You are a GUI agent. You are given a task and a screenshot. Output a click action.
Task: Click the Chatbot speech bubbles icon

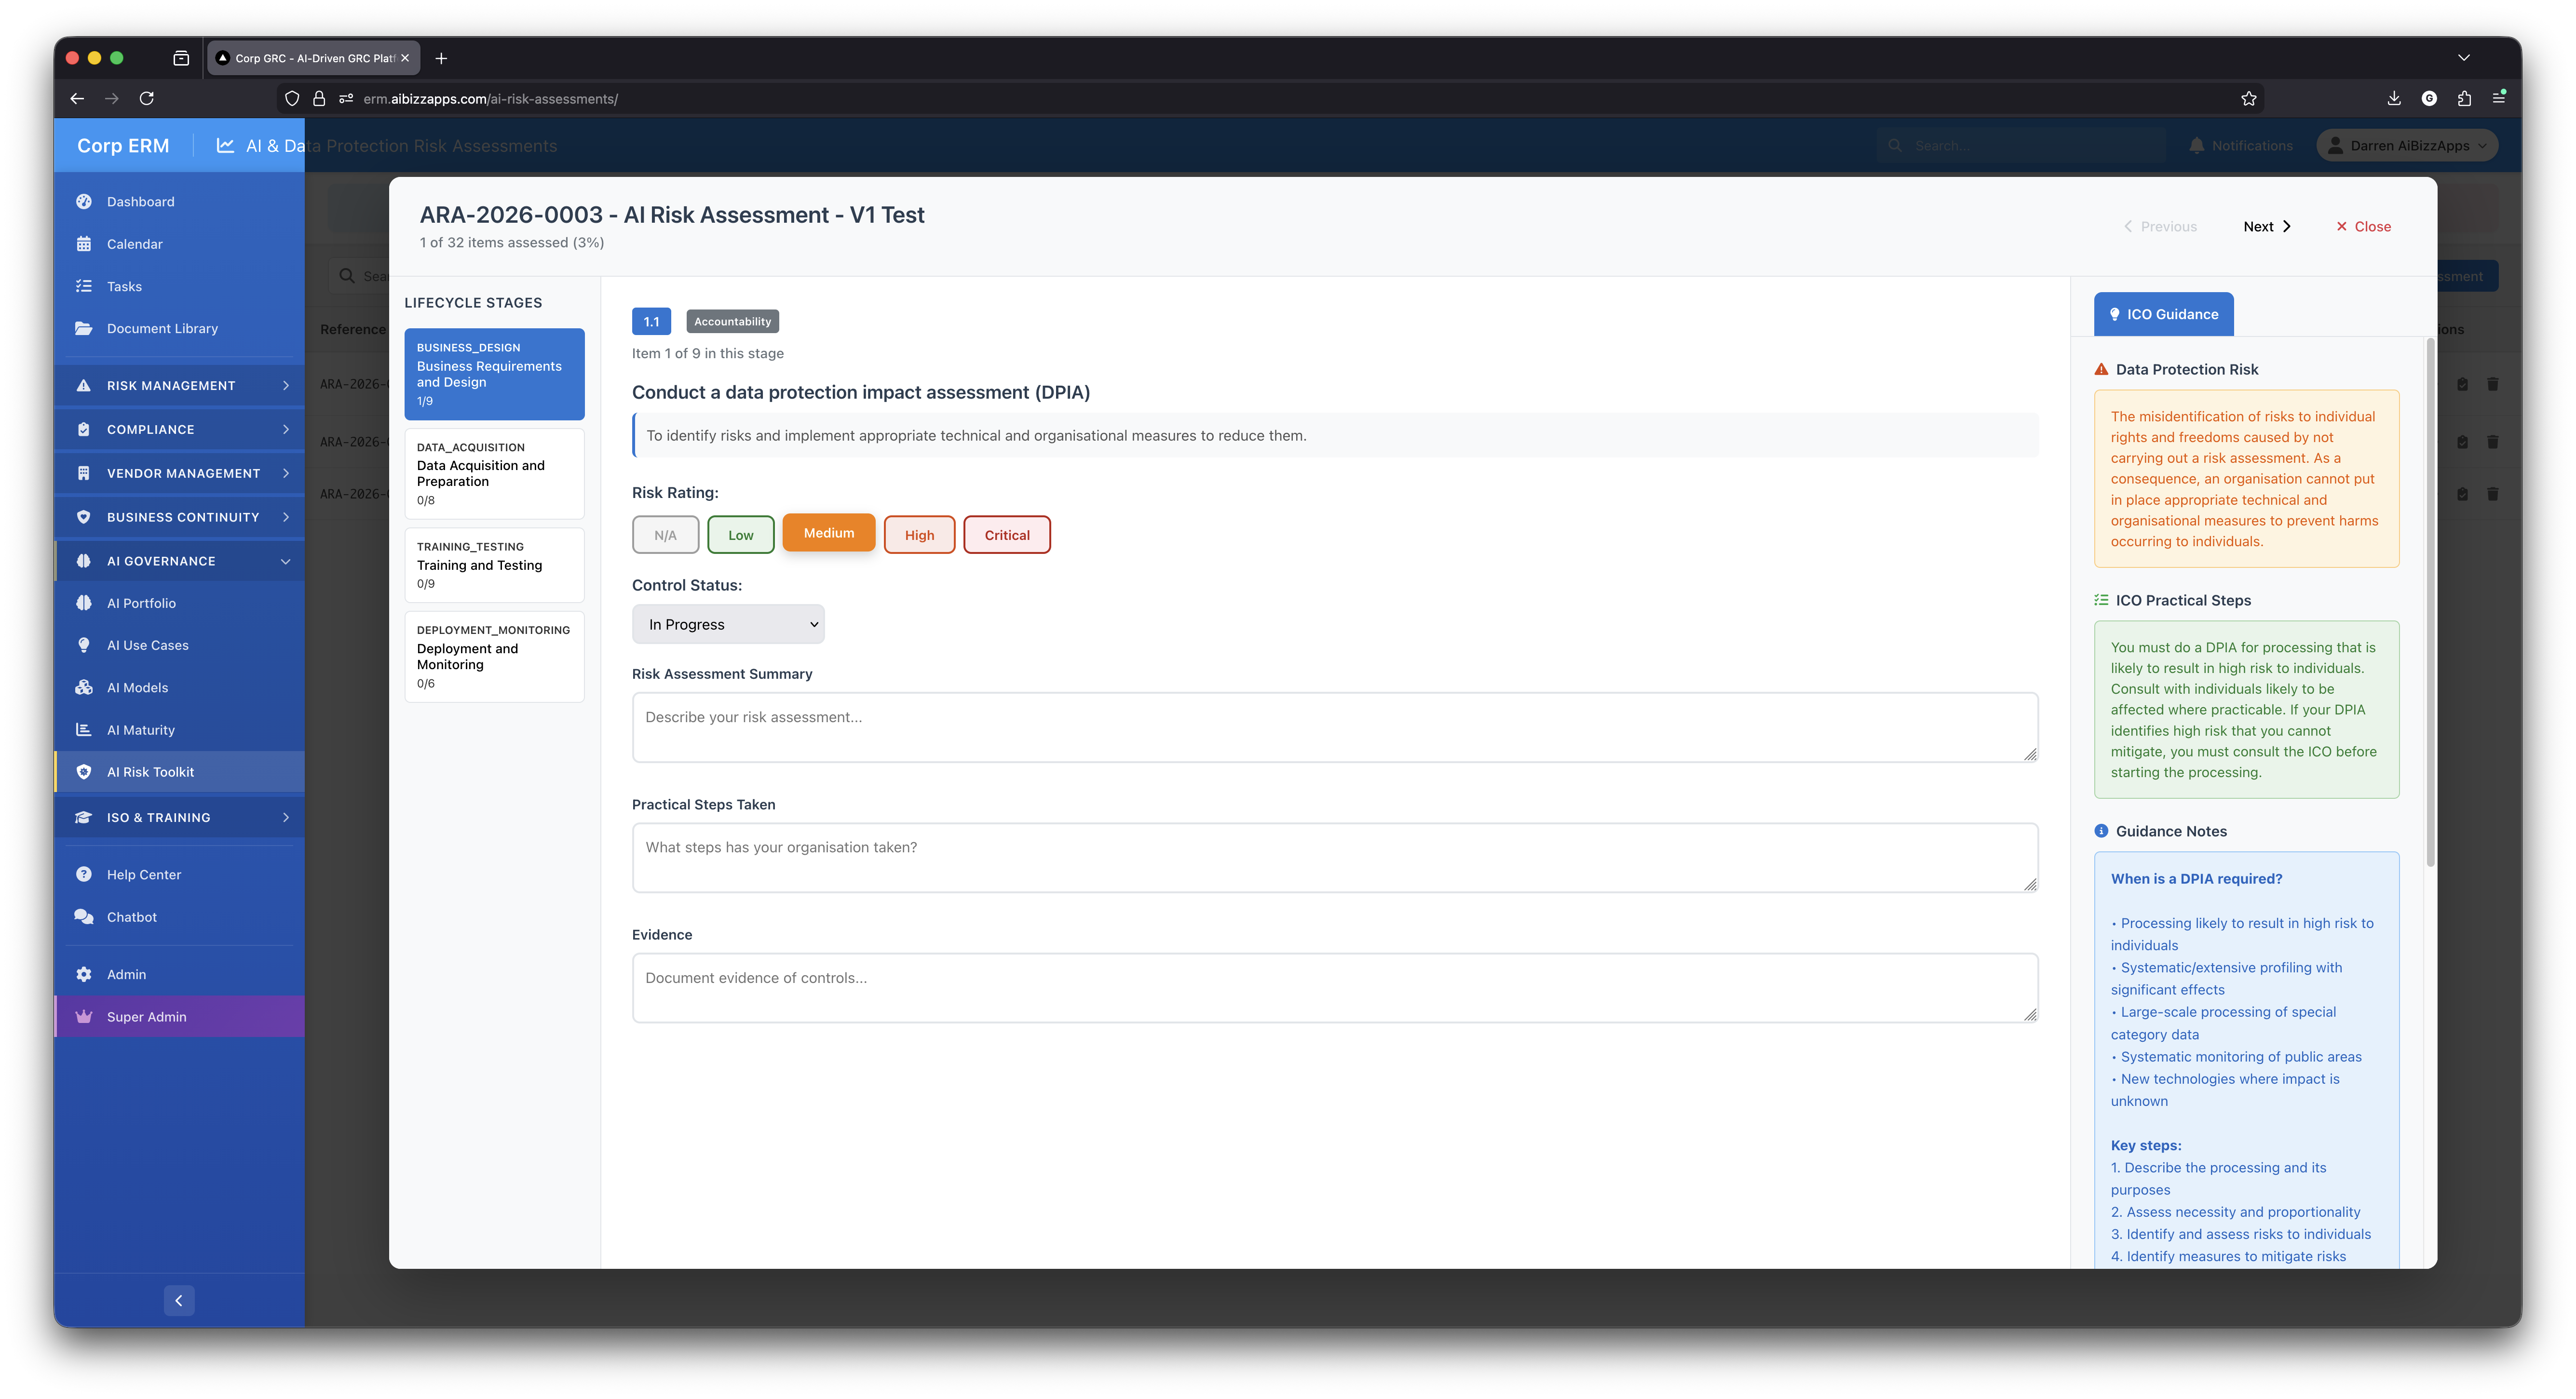[84, 917]
